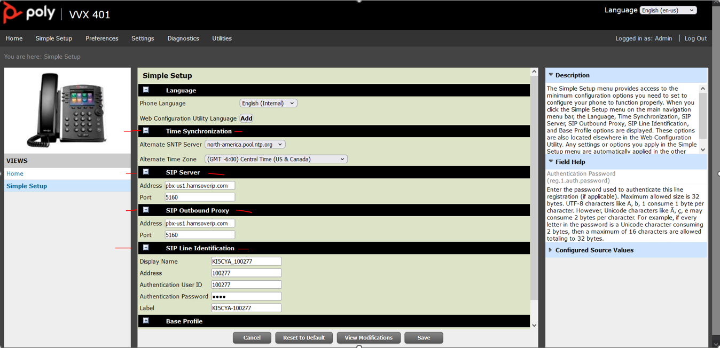
Task: Collapse the SIP Outbound Proxy section
Action: (146, 210)
